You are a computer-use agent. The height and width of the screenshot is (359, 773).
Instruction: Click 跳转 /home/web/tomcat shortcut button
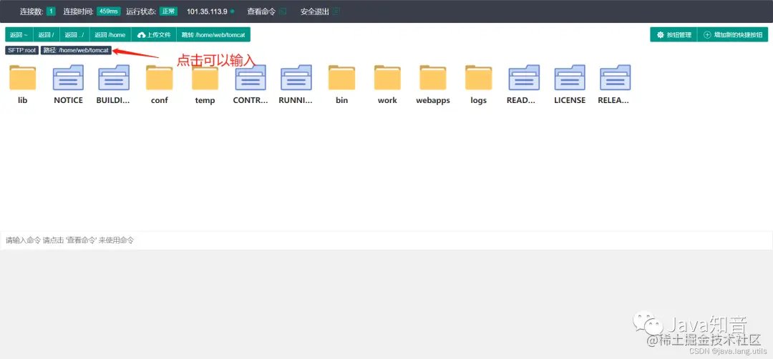click(213, 34)
